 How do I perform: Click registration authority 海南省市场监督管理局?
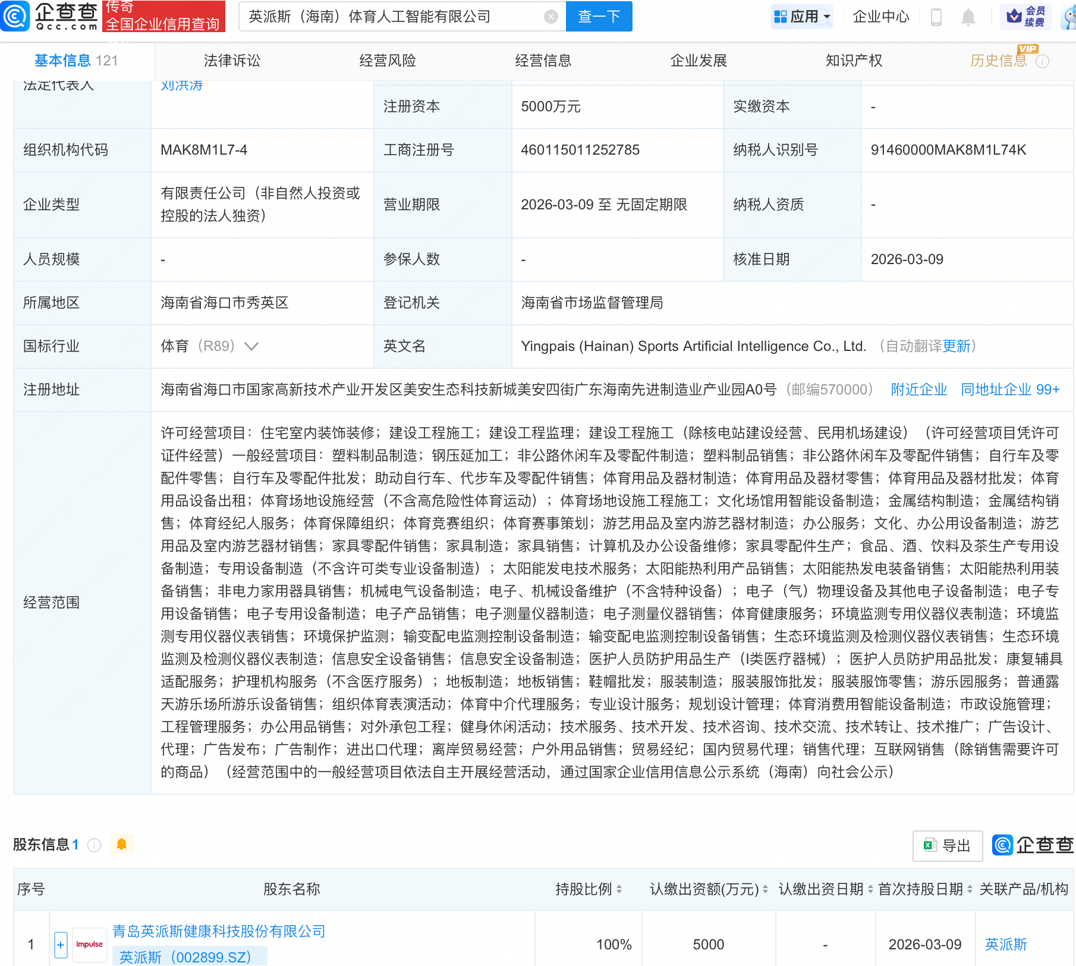pyautogui.click(x=592, y=303)
